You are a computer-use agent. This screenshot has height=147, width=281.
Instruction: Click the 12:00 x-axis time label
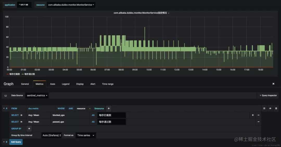pyautogui.click(x=177, y=70)
